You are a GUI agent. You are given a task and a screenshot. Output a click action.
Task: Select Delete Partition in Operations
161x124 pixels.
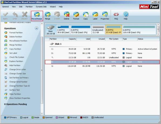(16, 37)
